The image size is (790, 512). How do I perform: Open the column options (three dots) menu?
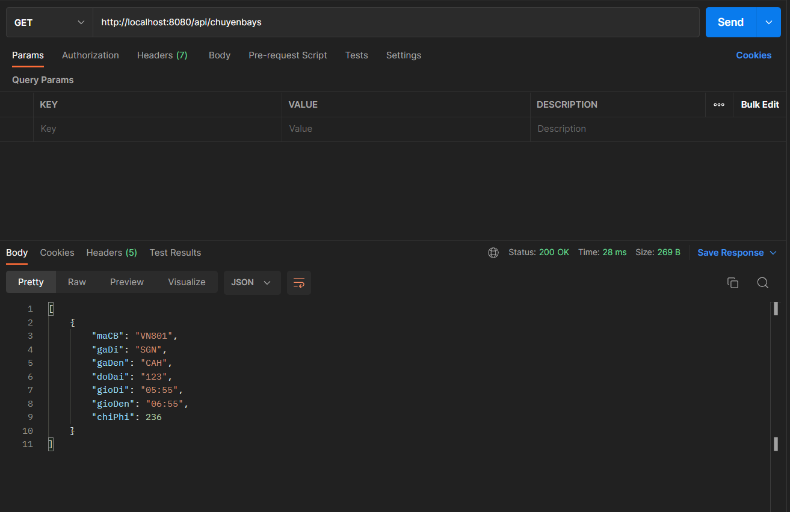(719, 105)
